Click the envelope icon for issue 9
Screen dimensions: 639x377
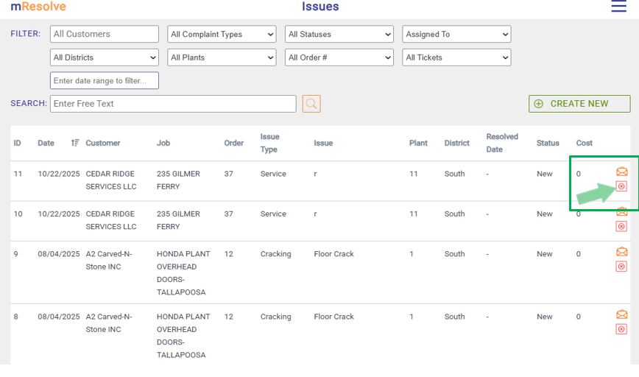pos(622,252)
